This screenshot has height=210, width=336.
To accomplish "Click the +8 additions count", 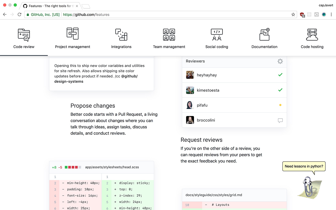I will [54, 167].
